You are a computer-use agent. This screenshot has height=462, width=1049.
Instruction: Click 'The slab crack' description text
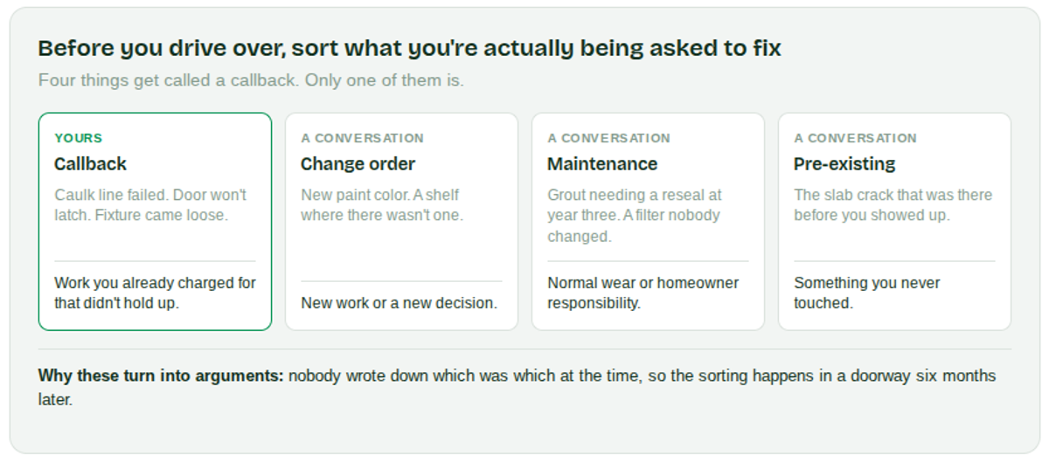pyautogui.click(x=893, y=205)
